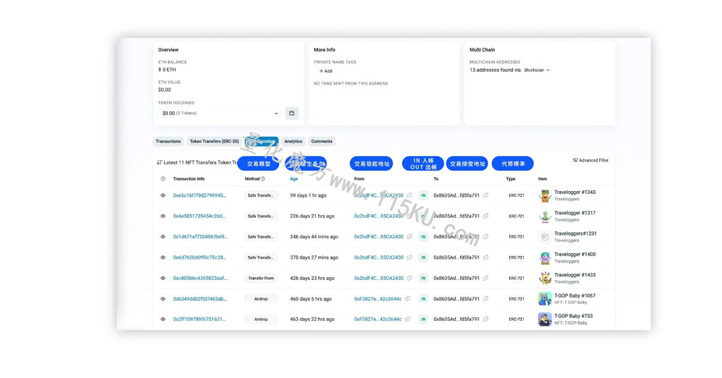
Task: Open transaction hash 0xe5c16f7f9d2799945
Action: point(200,195)
